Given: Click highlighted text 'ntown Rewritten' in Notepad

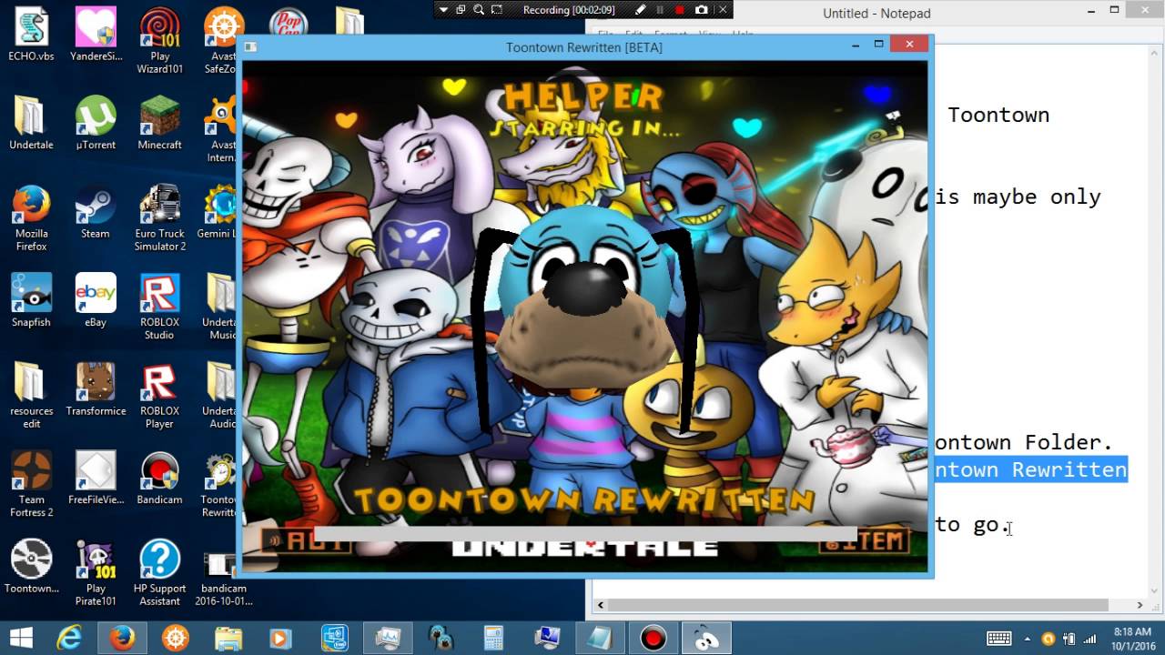Looking at the screenshot, I should pyautogui.click(x=1031, y=469).
